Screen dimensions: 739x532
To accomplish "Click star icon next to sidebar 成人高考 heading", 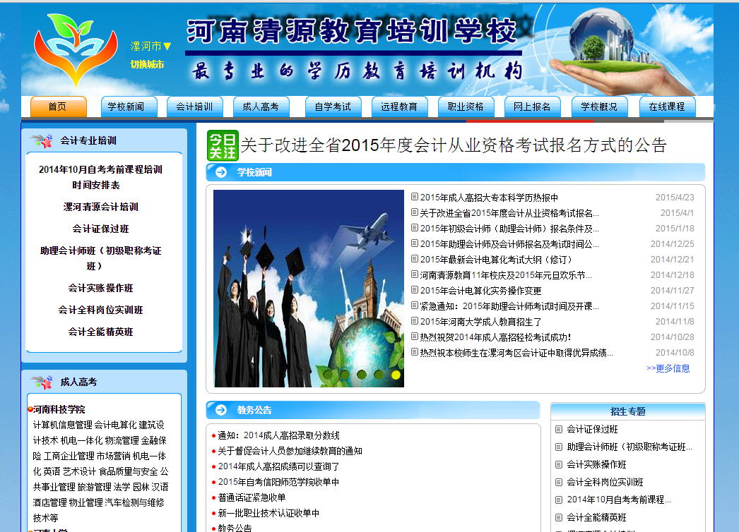I will pos(42,382).
